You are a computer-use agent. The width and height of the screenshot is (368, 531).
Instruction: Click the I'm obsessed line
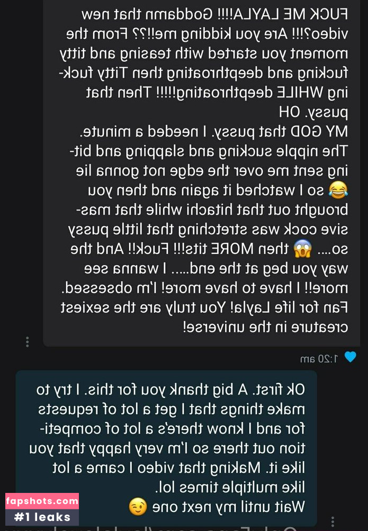tap(205, 288)
